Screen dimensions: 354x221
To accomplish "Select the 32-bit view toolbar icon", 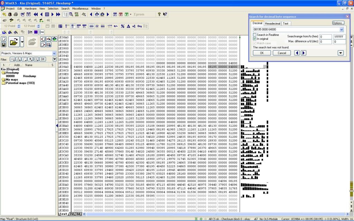I will (78, 26).
